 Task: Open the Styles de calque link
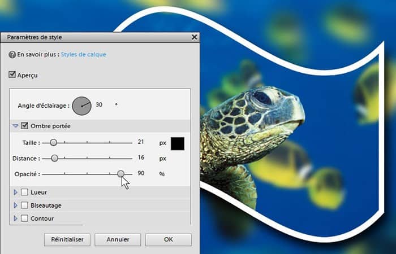(83, 54)
